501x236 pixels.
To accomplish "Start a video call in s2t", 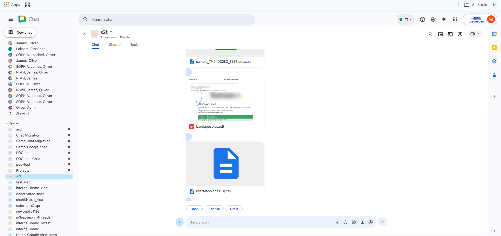I will pyautogui.click(x=472, y=34).
